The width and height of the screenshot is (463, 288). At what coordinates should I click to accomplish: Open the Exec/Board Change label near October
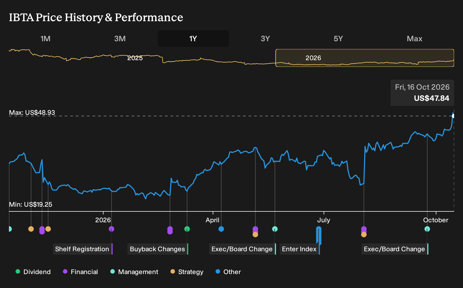[x=395, y=249]
